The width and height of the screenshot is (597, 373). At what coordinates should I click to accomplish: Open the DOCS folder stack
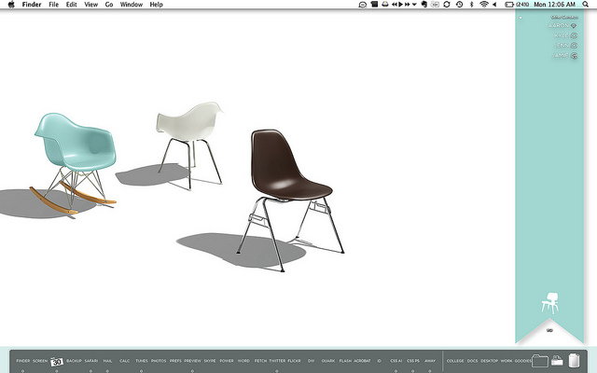point(472,361)
